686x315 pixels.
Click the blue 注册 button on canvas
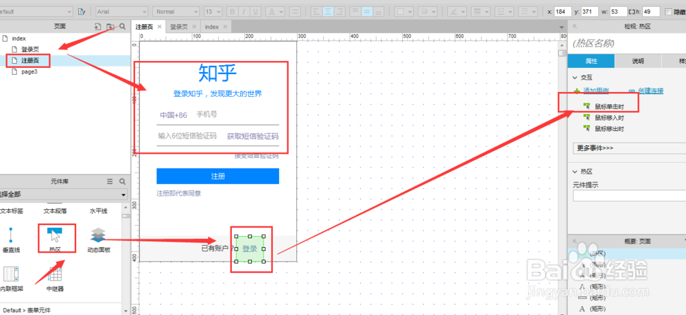218,176
